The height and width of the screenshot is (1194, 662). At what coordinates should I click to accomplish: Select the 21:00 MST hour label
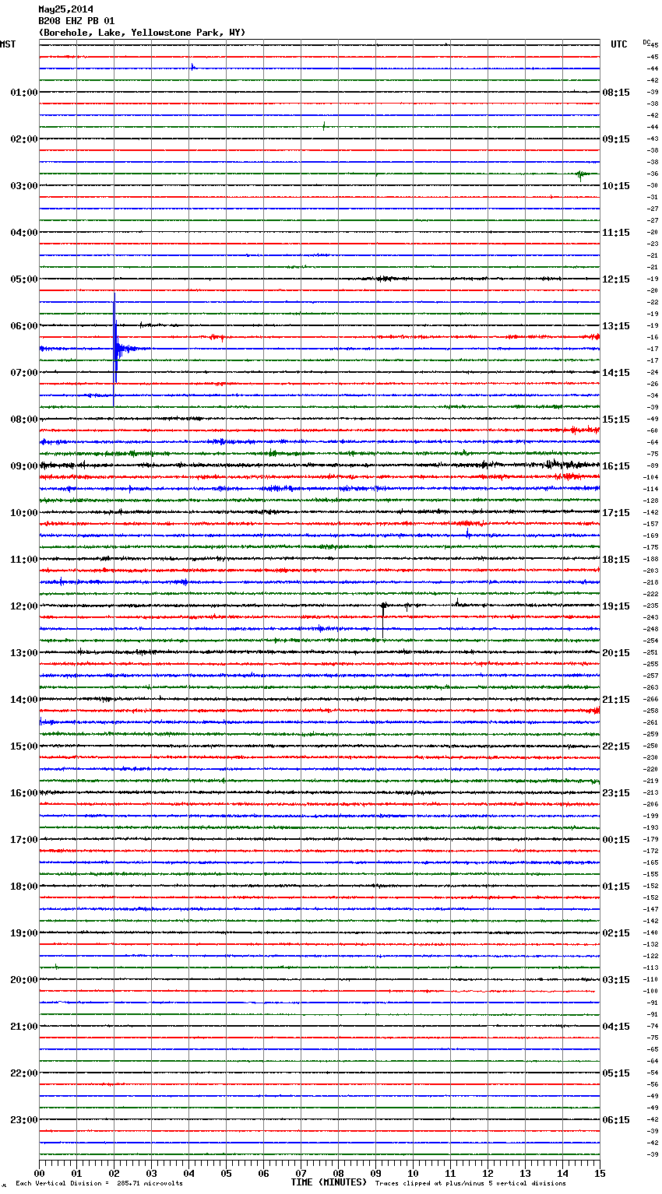coord(24,1027)
